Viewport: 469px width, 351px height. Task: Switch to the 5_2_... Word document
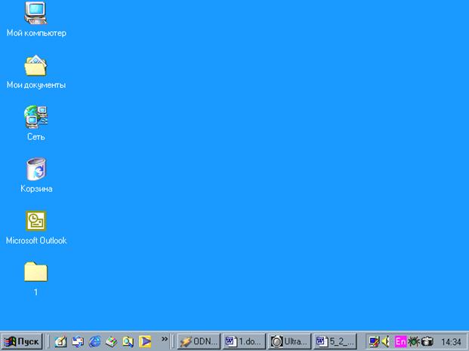pos(335,341)
